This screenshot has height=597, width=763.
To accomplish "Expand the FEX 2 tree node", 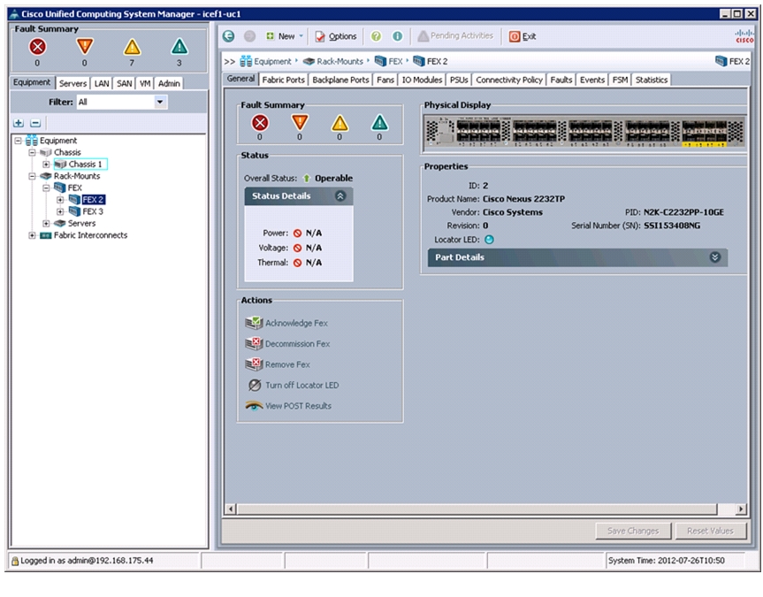I will (x=60, y=200).
